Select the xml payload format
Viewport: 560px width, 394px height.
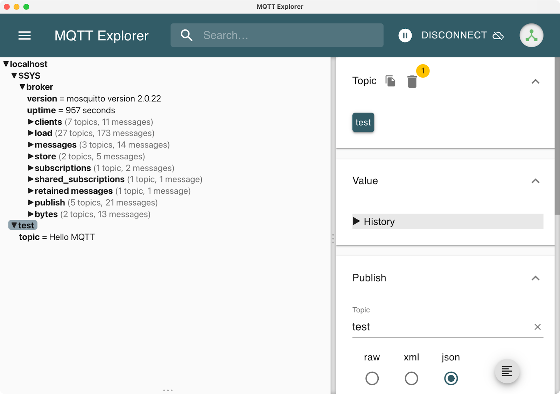tap(411, 378)
